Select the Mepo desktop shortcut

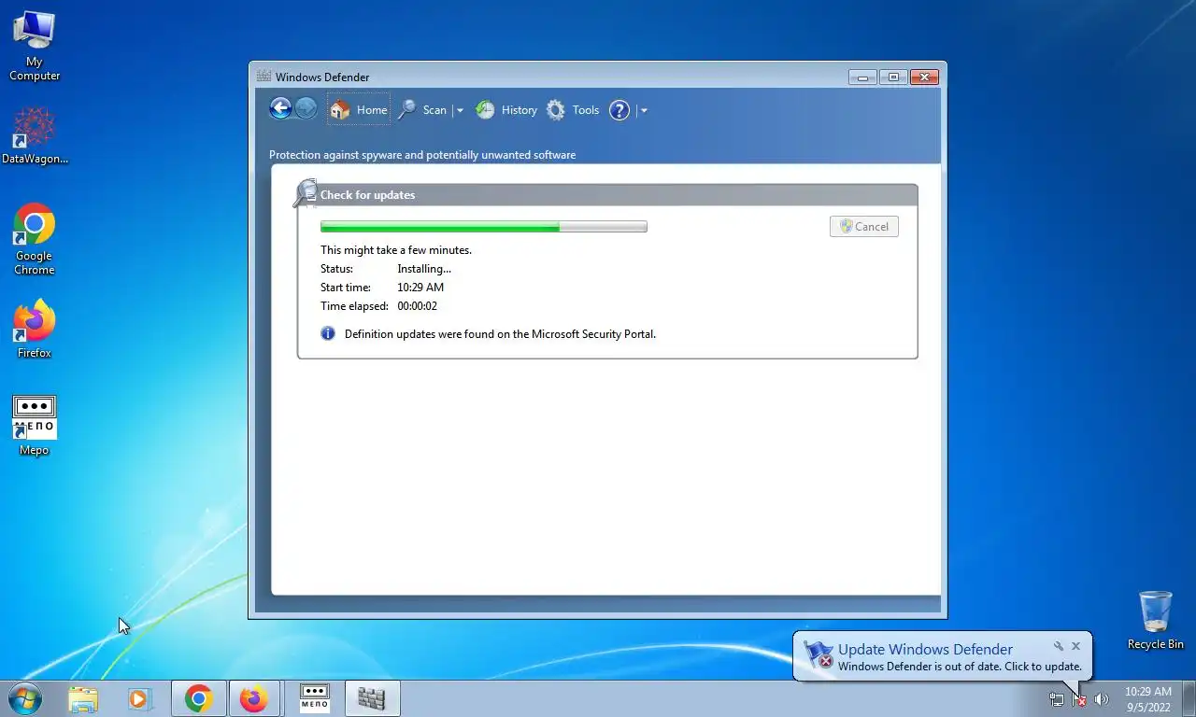[x=35, y=426]
